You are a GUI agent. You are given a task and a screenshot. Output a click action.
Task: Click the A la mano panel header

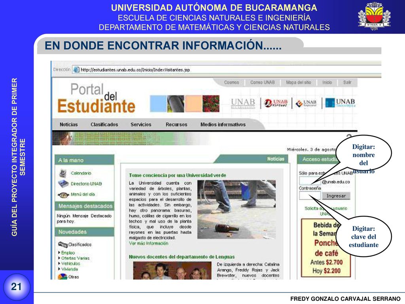coord(85,160)
